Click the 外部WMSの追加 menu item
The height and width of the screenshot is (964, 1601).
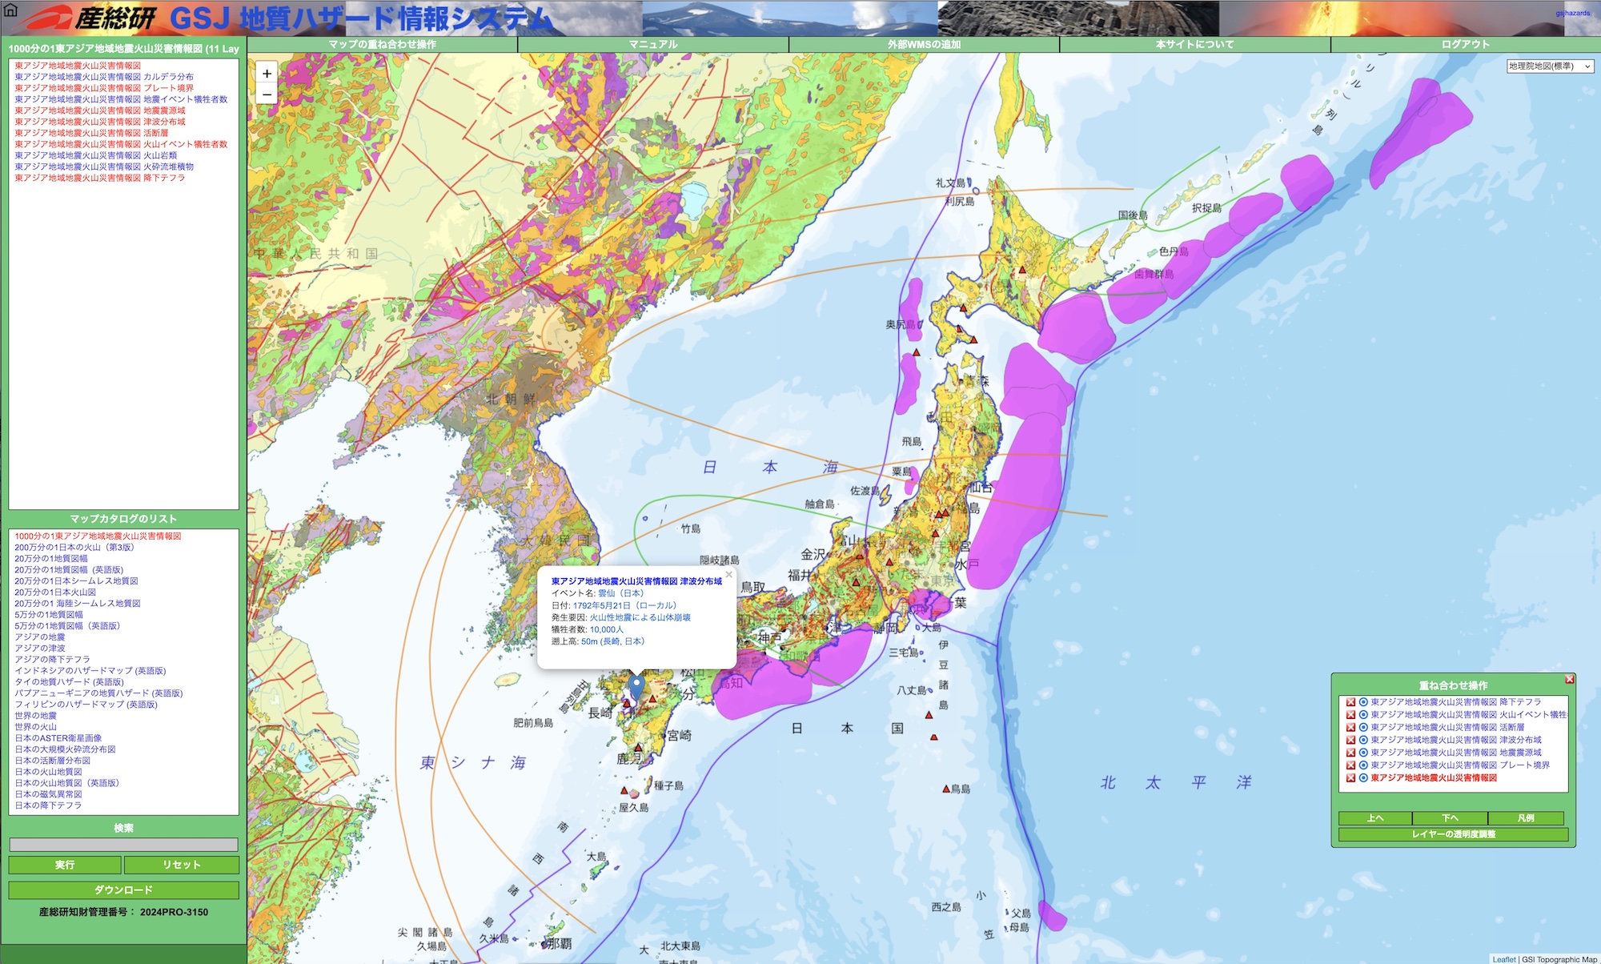tap(924, 45)
